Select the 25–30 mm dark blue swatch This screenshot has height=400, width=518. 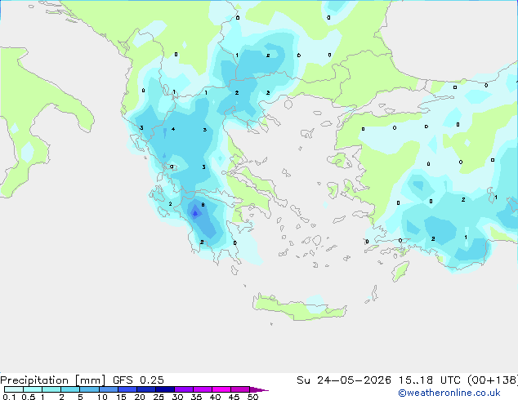[x=164, y=389]
